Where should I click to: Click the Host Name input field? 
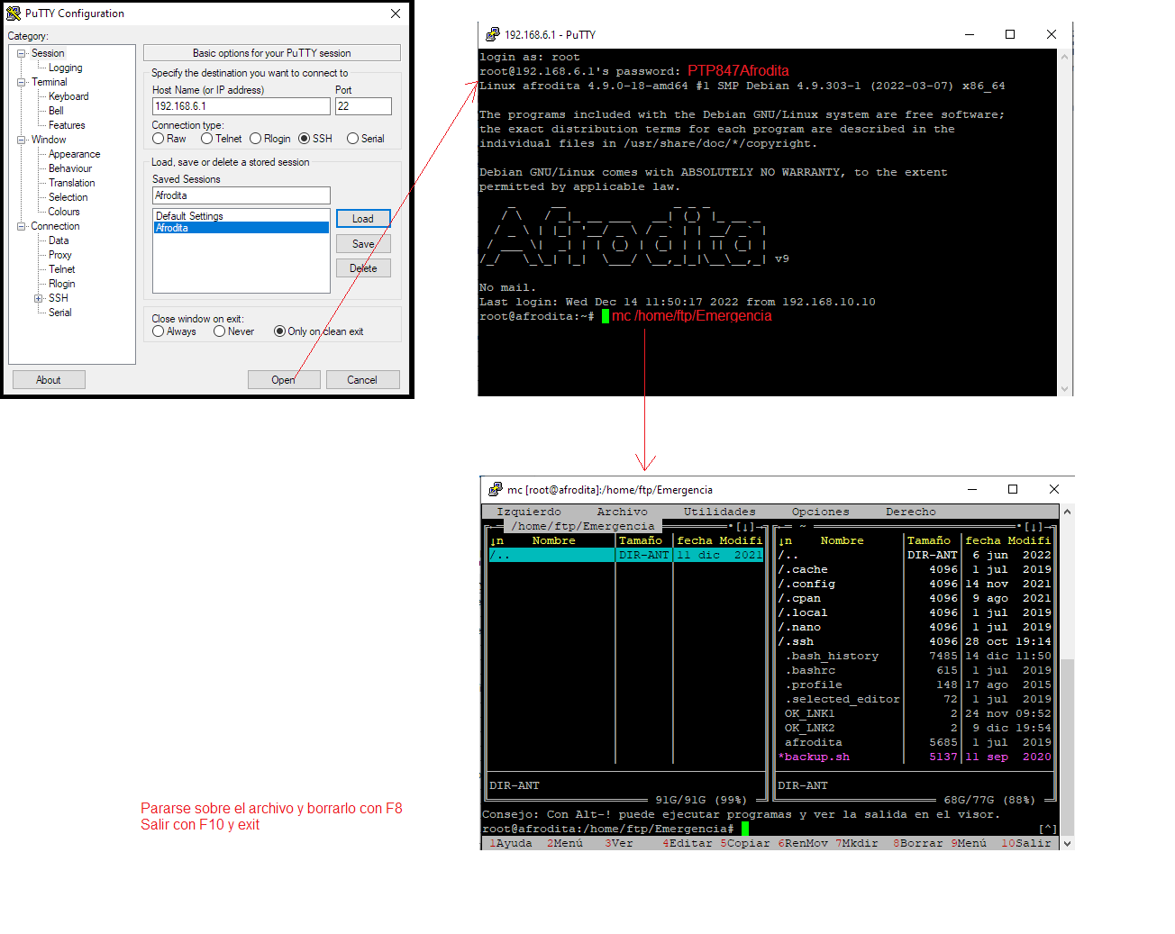(x=241, y=106)
